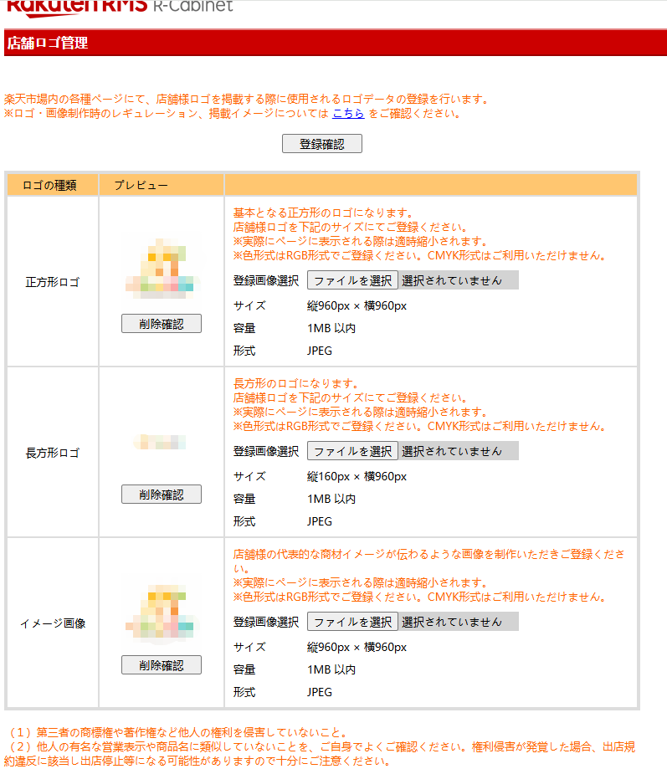Click the イメージ画像 preview thumbnail
This screenshot has height=769, width=667.
click(162, 614)
